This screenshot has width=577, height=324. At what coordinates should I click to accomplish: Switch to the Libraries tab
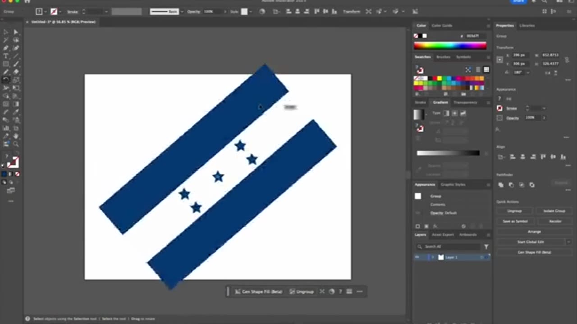coord(527,26)
